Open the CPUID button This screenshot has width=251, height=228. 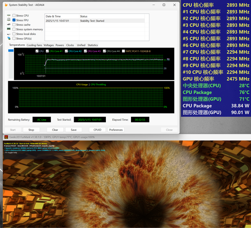pos(97,130)
